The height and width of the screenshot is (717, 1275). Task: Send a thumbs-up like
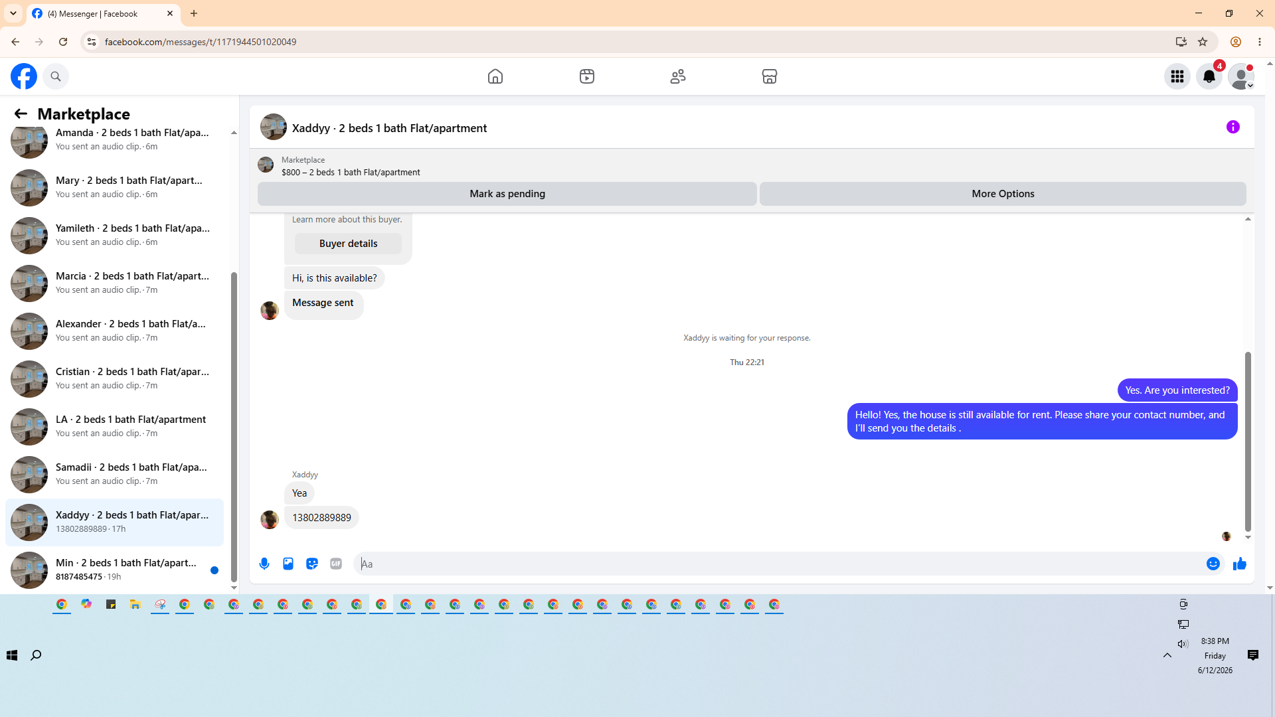[x=1240, y=564]
